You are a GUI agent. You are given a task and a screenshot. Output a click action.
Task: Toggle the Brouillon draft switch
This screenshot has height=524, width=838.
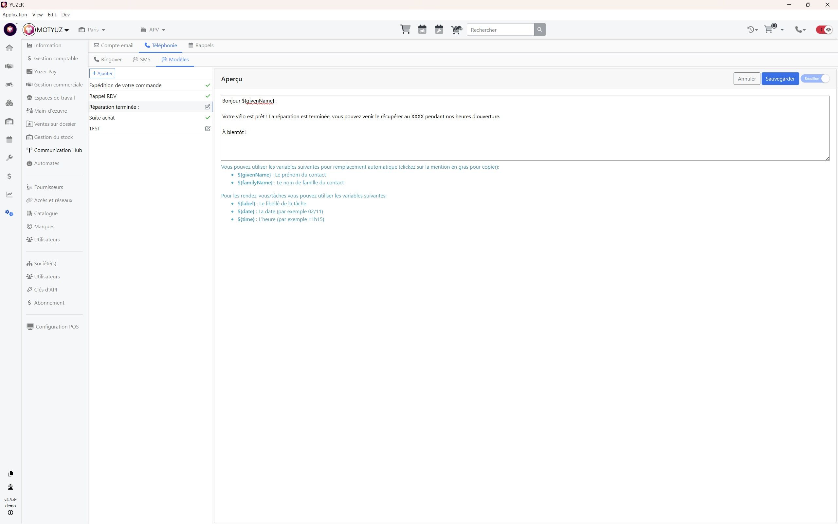coord(815,79)
